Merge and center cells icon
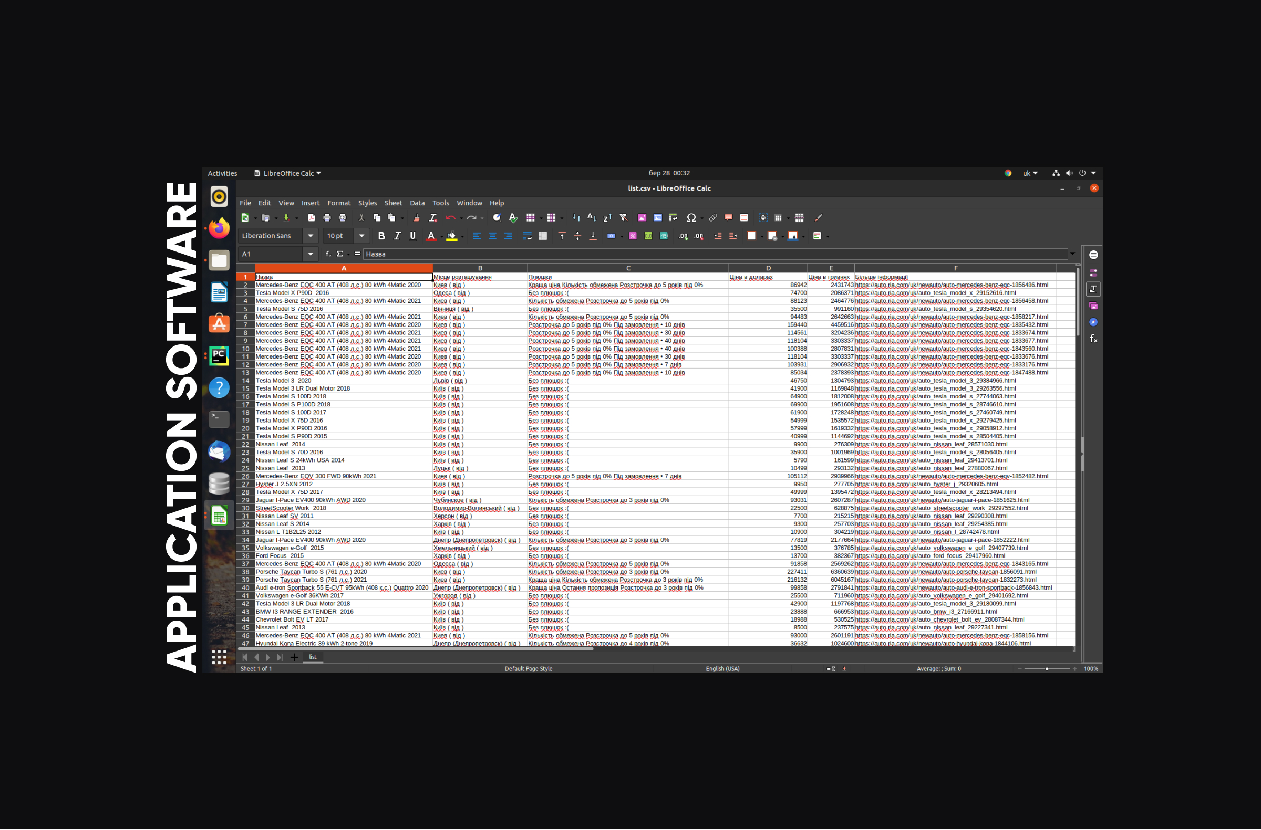 (x=543, y=236)
